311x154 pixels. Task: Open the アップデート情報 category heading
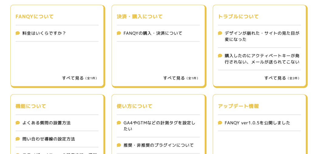[x=238, y=106]
